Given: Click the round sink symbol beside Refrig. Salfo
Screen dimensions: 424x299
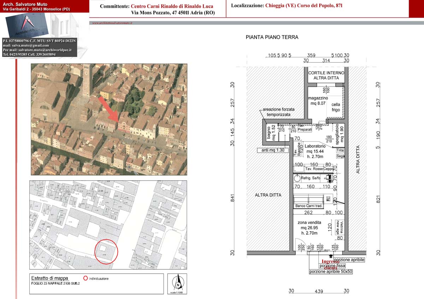Looking at the screenshot, I should [297, 178].
